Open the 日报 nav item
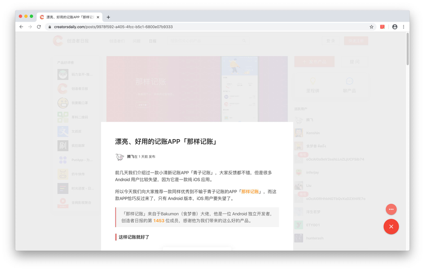 pyautogui.click(x=153, y=41)
